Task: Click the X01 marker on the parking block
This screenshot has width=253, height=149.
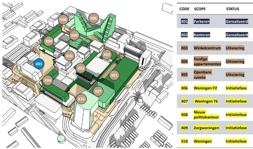Action: (114, 75)
